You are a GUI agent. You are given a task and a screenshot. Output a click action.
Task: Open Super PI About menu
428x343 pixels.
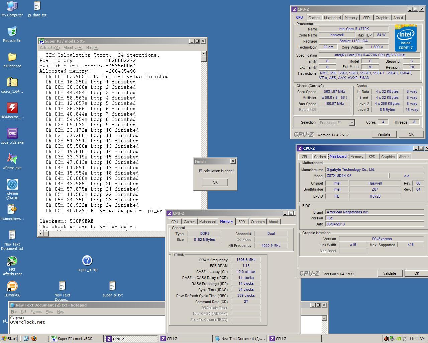click(73, 48)
